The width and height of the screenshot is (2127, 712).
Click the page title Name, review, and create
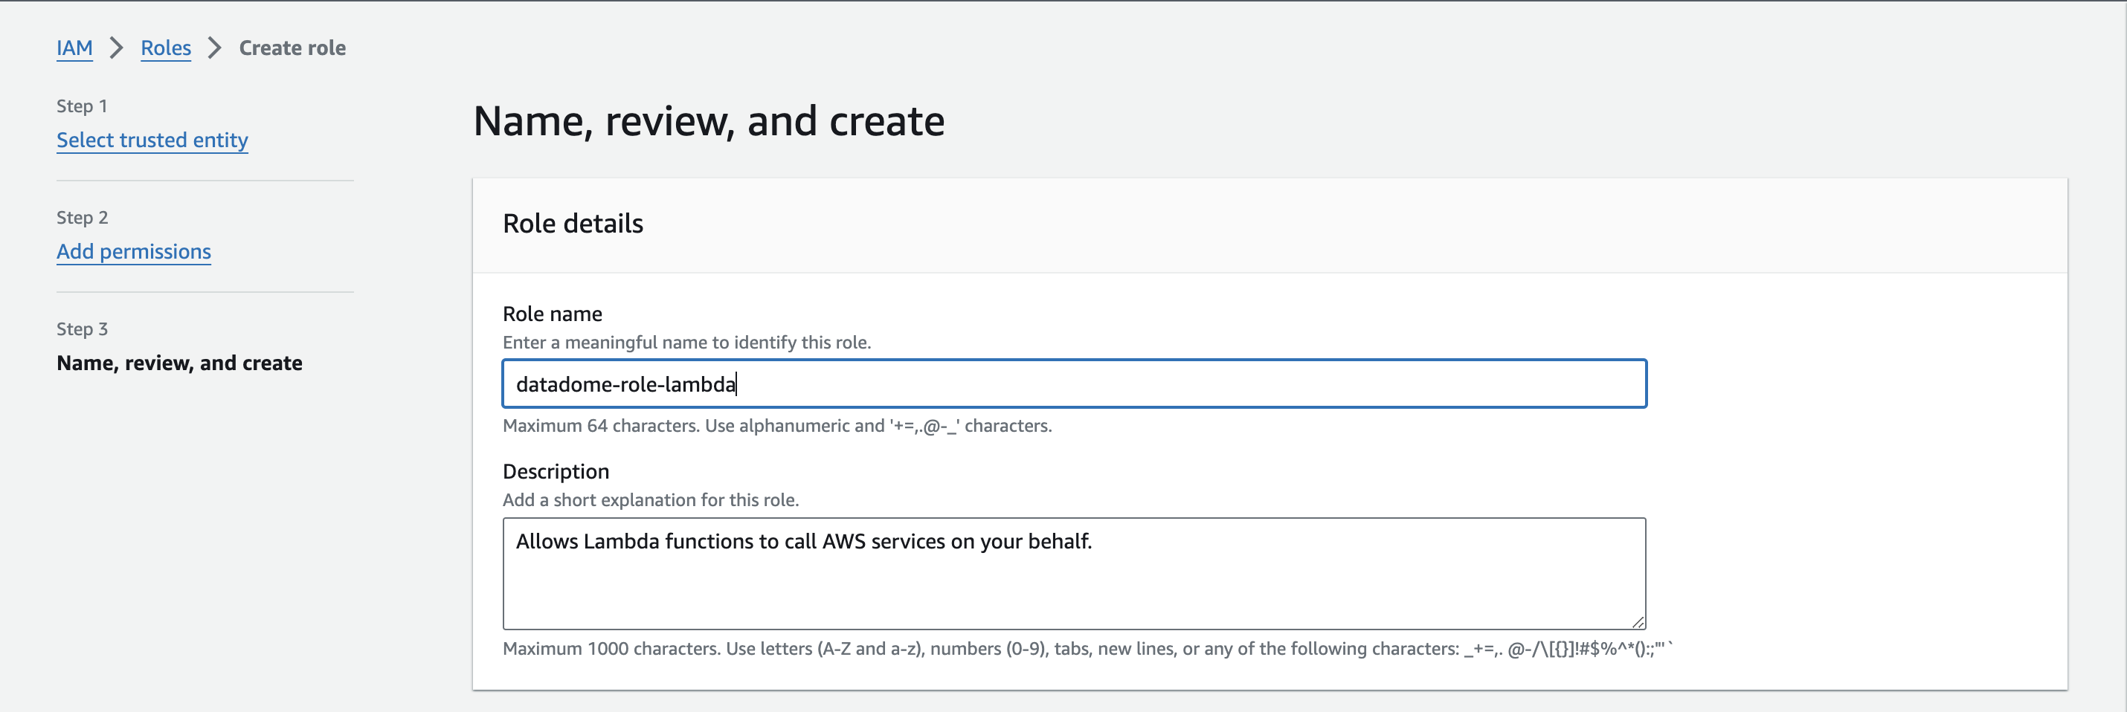tap(709, 121)
